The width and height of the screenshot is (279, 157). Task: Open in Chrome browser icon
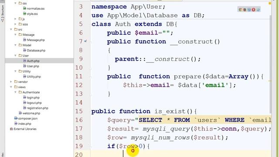[x=240, y=10]
